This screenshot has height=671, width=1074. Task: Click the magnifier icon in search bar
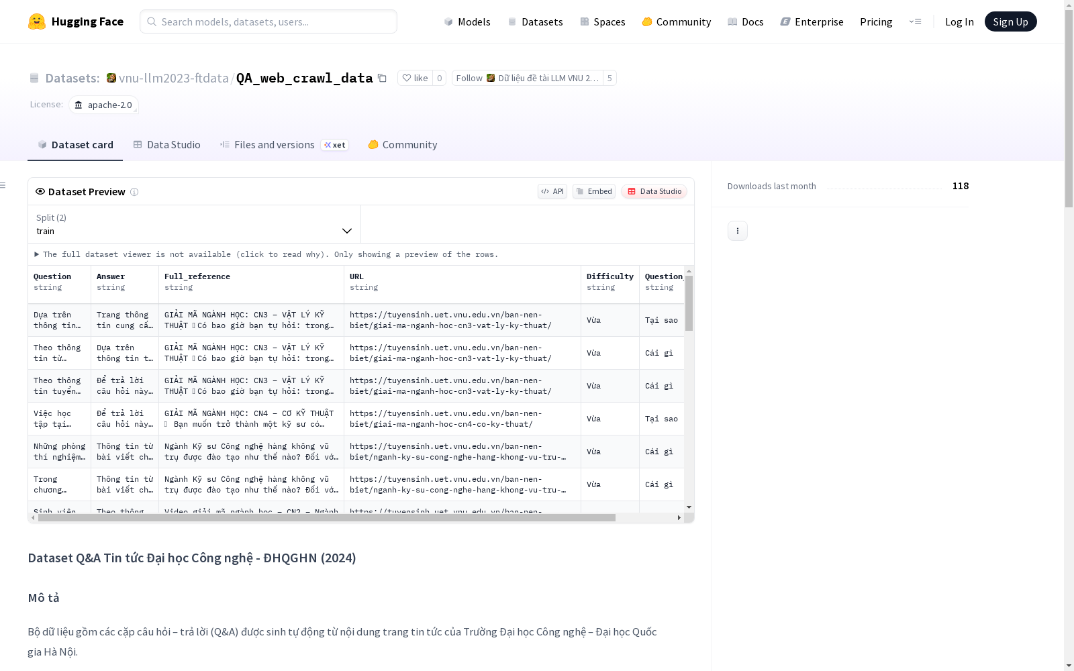pos(152,21)
